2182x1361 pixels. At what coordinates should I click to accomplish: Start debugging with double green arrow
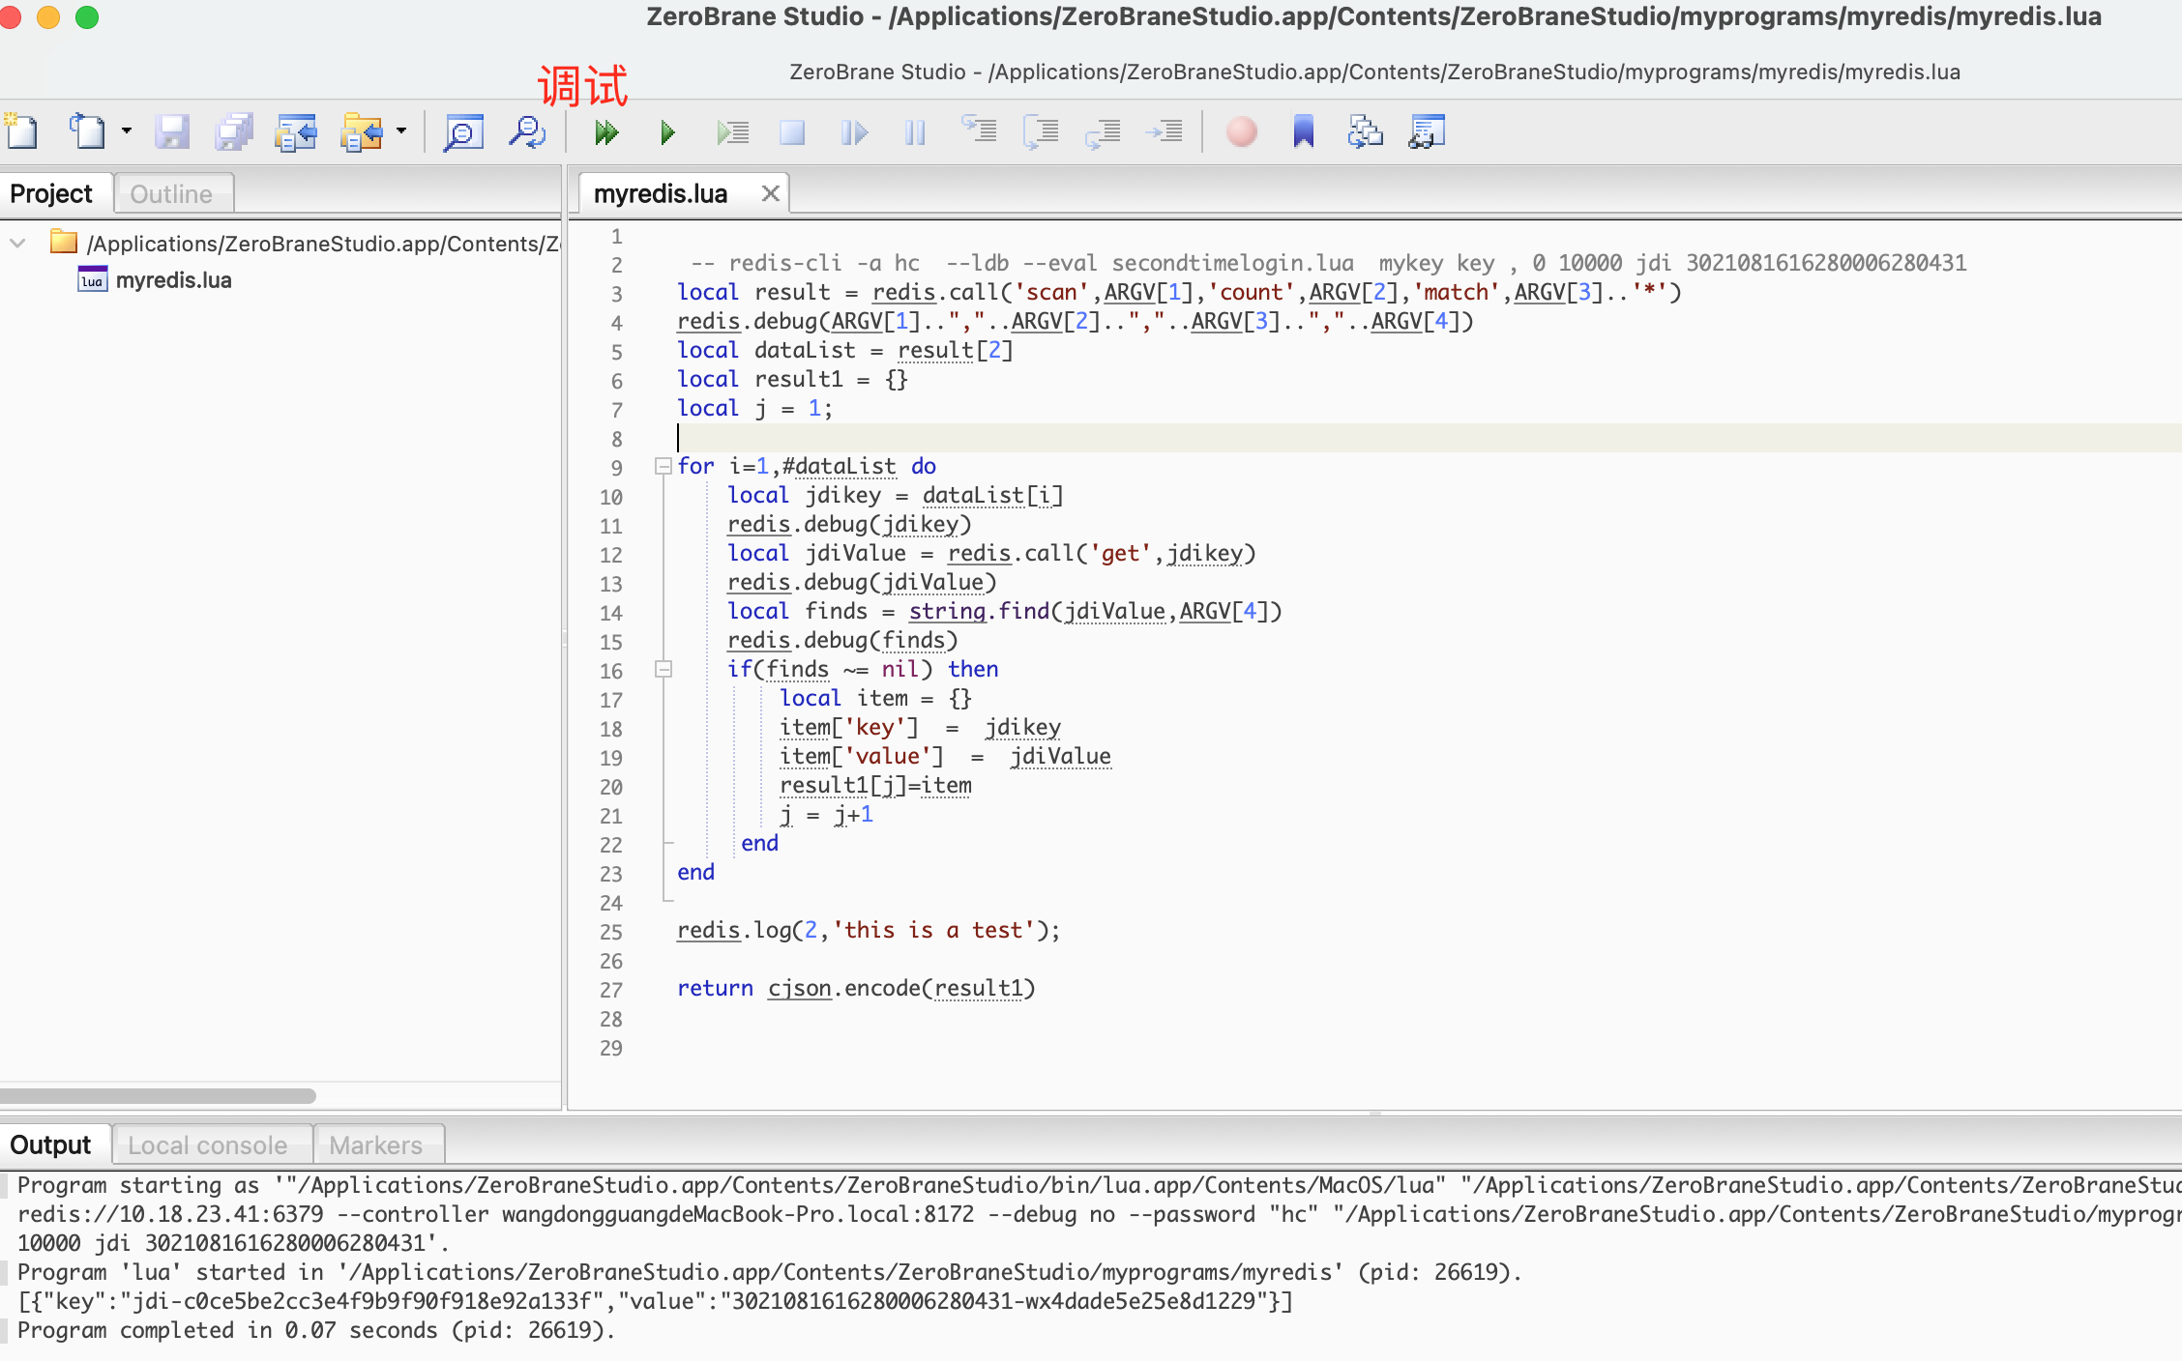click(606, 132)
